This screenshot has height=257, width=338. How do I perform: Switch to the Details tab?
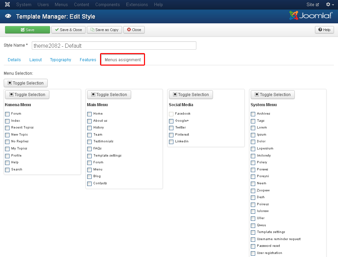14,60
